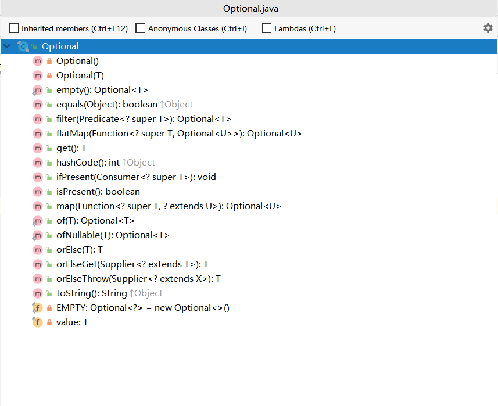498x406 pixels.
Task: Select flatMap method entry
Action: point(179,134)
